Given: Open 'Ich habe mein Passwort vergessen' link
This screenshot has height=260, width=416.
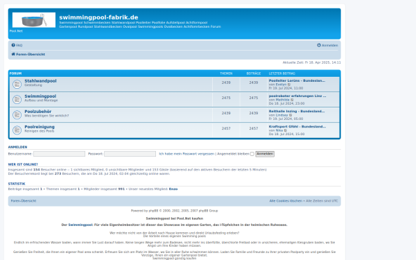Looking at the screenshot, I should tap(187, 154).
